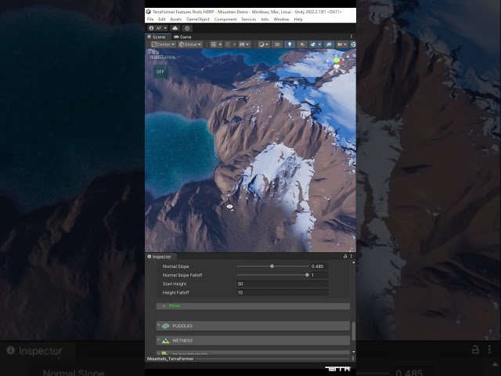Open the scene effects dropdown arrow

319,45
